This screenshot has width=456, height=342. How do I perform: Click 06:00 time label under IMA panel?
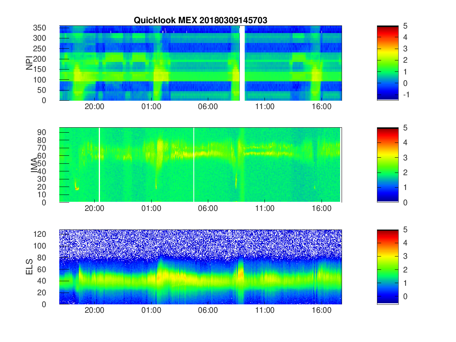[x=208, y=209]
